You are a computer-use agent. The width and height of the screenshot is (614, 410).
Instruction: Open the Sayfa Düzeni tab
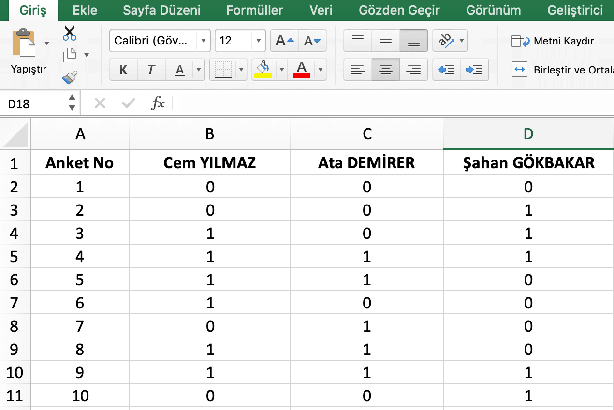pos(161,10)
